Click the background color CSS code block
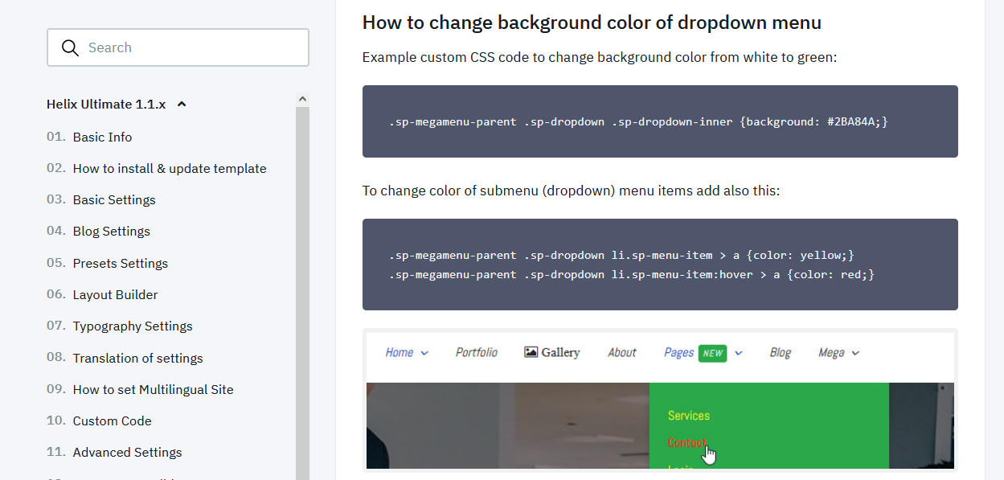 [x=660, y=121]
